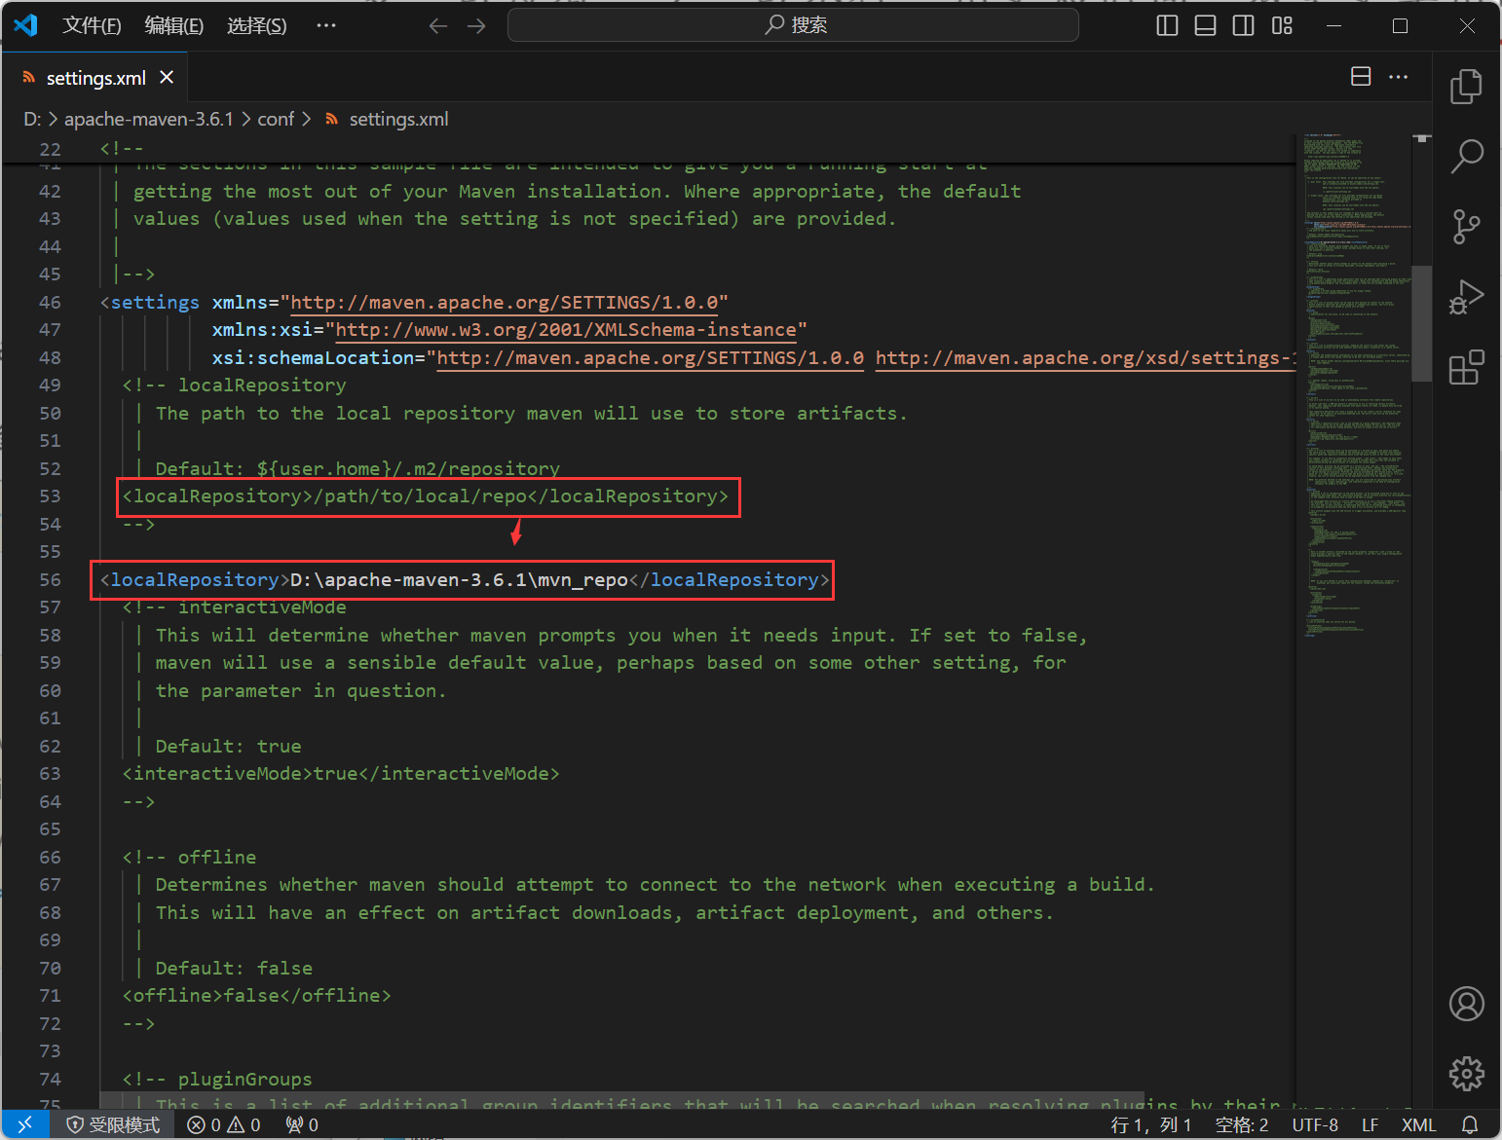1502x1140 pixels.
Task: Open the 编辑(E) menu
Action: click(x=174, y=25)
